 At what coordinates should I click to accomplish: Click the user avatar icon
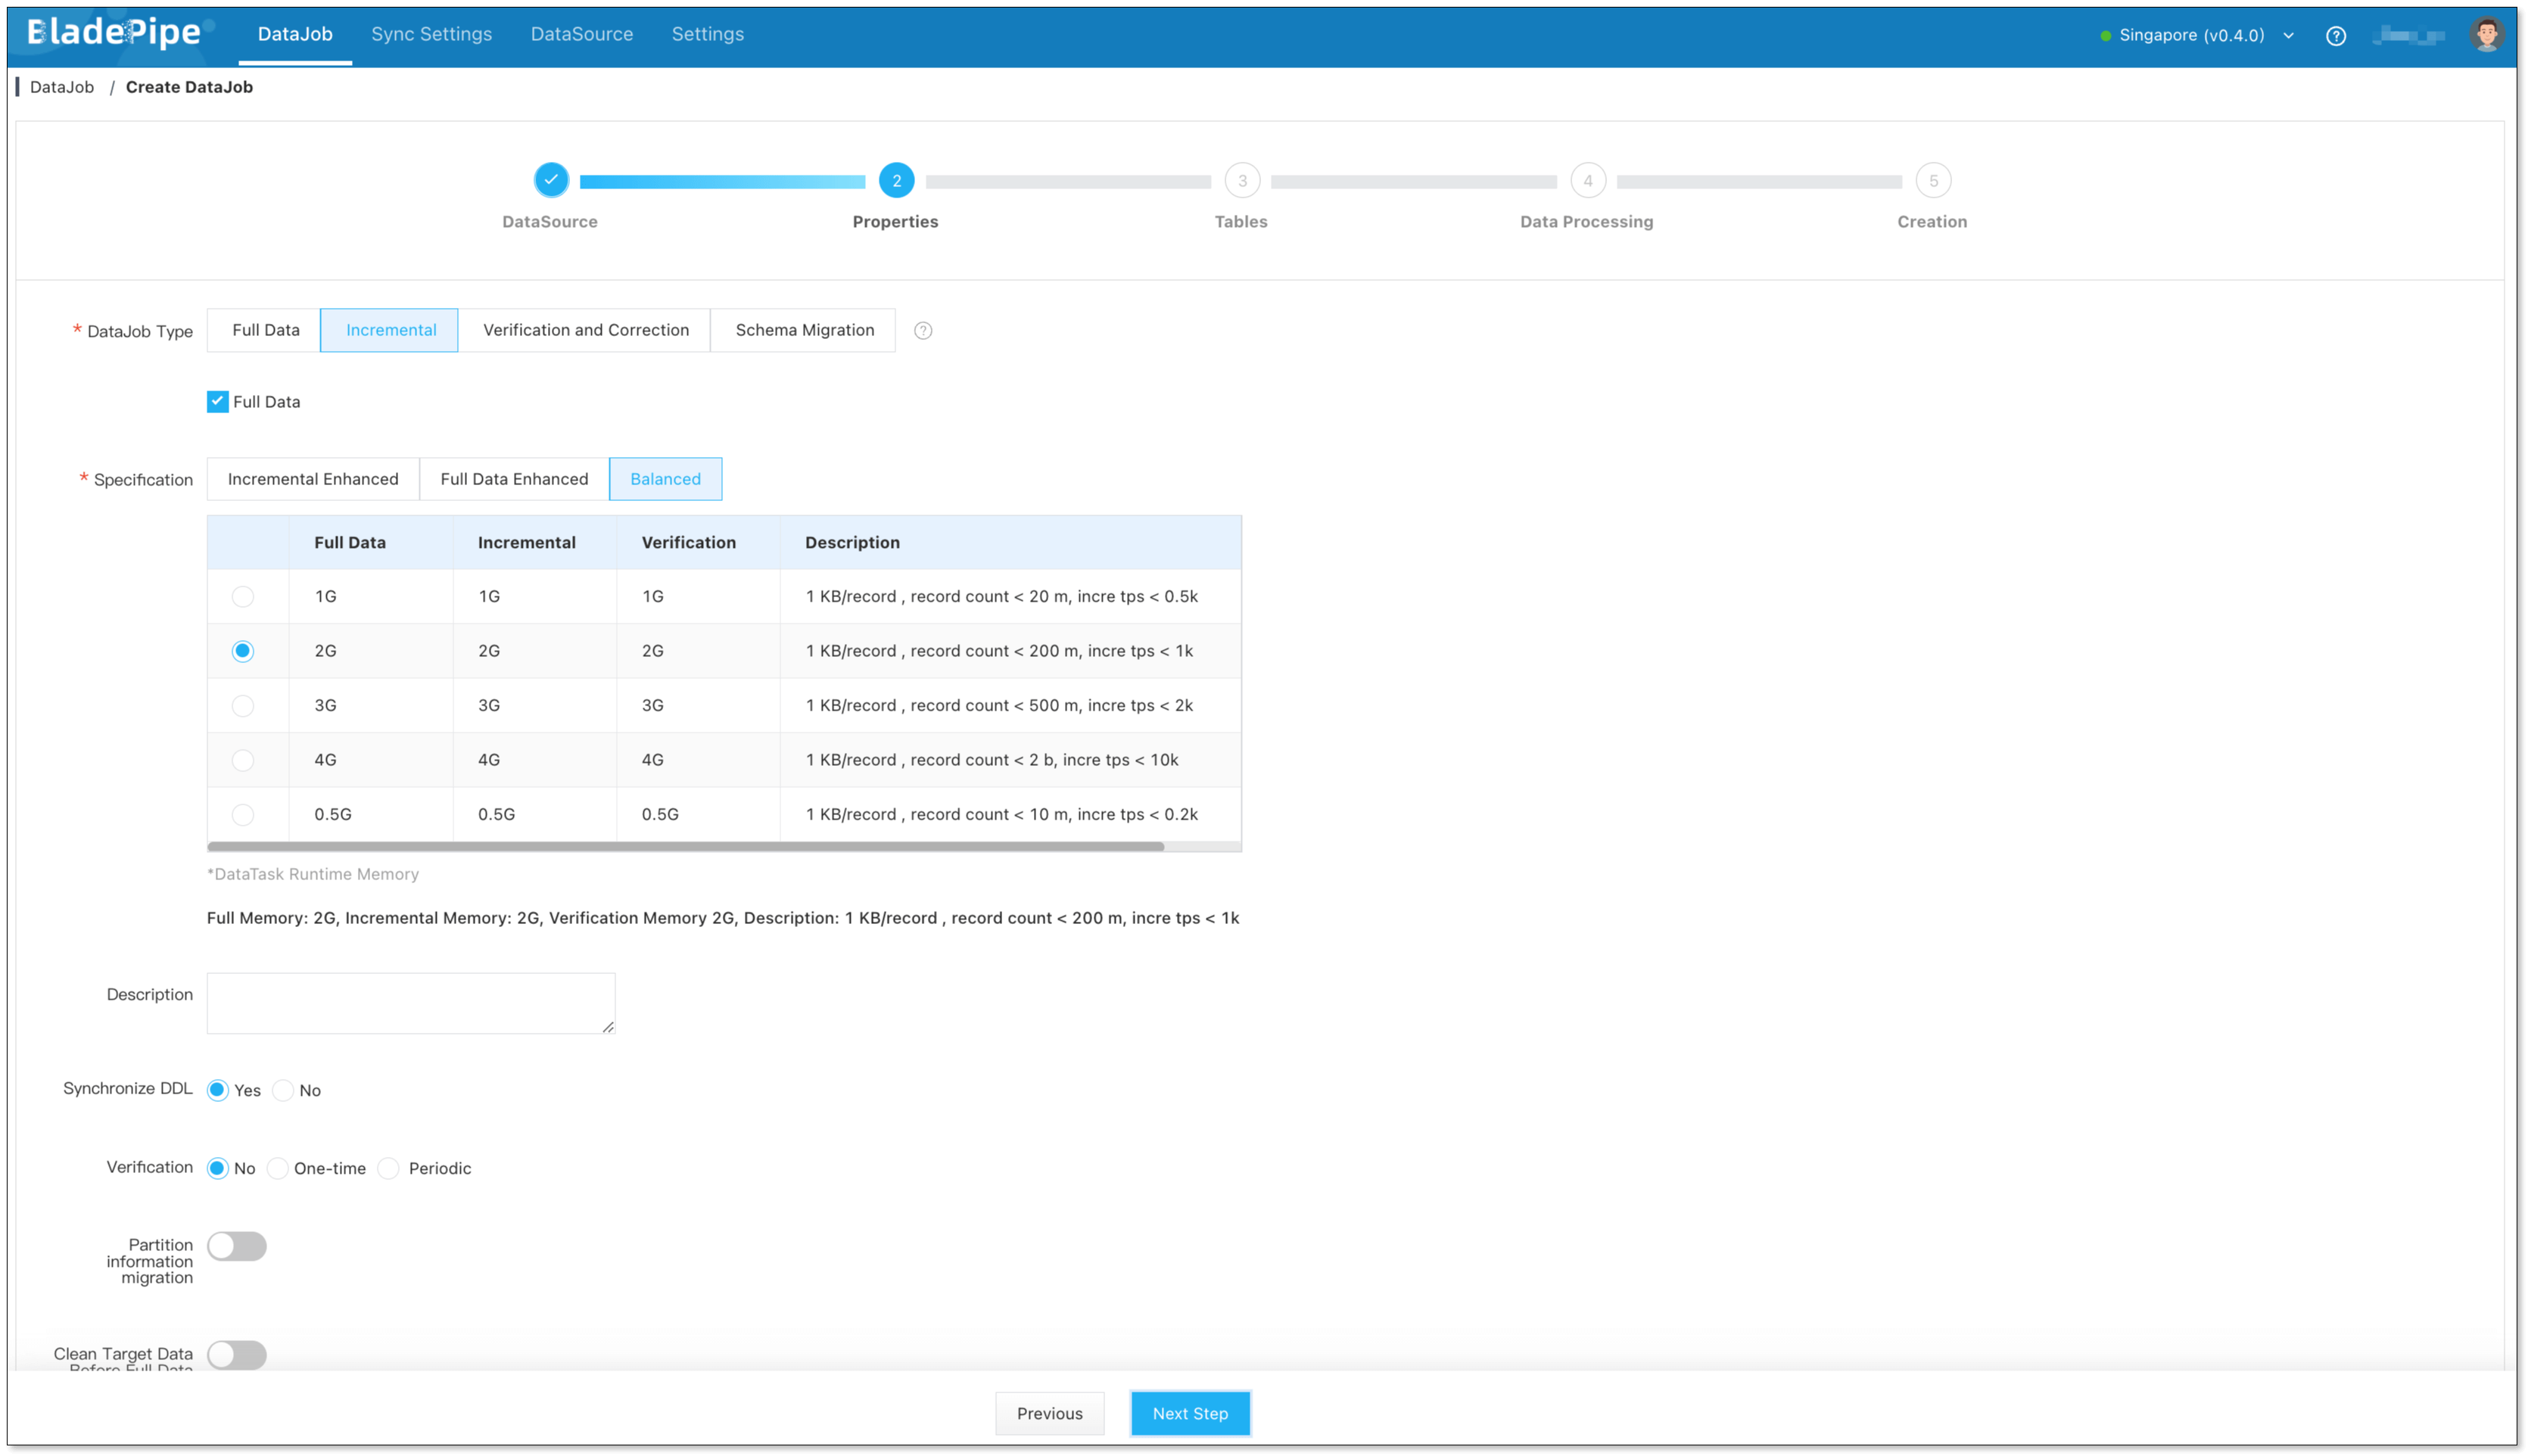2486,34
